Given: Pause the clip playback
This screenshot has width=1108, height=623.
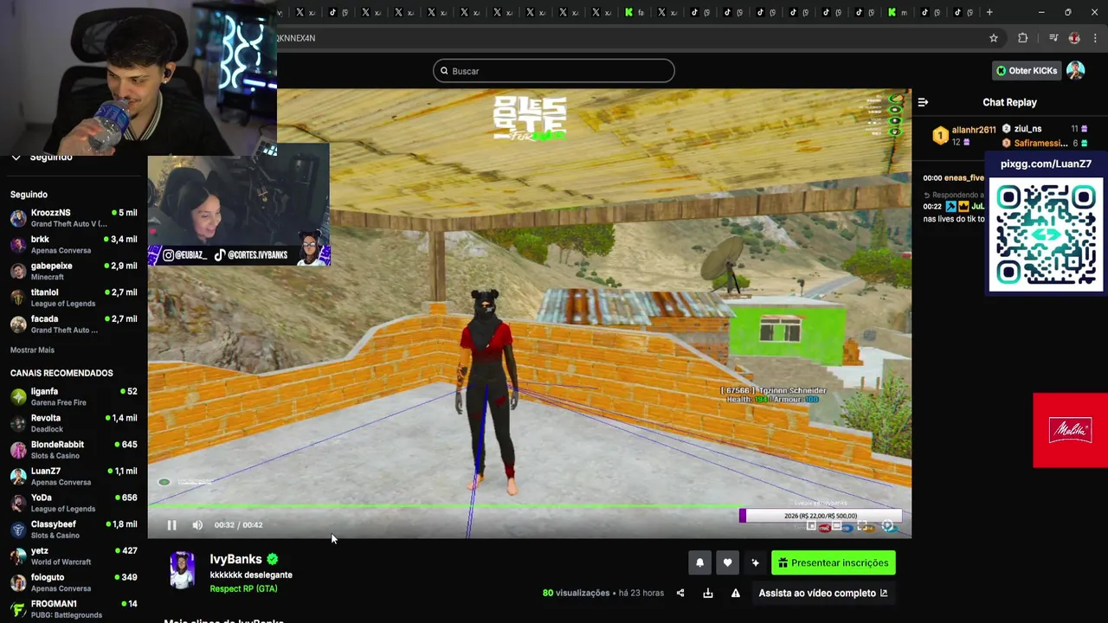Looking at the screenshot, I should tap(171, 525).
